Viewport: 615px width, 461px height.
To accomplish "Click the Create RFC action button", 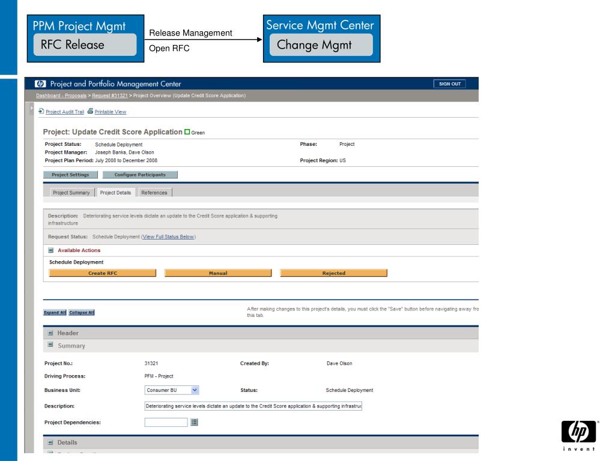I will (102, 273).
